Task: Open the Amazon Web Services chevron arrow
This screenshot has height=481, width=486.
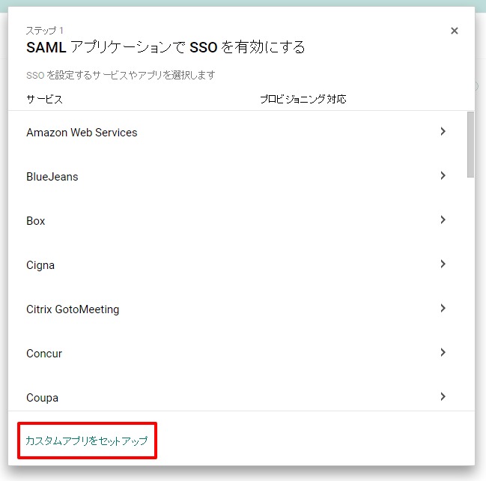Action: pyautogui.click(x=443, y=132)
